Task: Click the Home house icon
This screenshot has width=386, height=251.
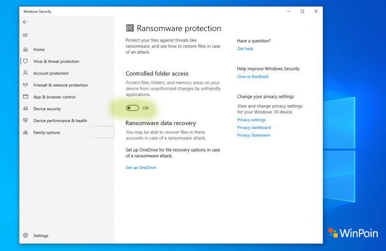Action: 25,50
